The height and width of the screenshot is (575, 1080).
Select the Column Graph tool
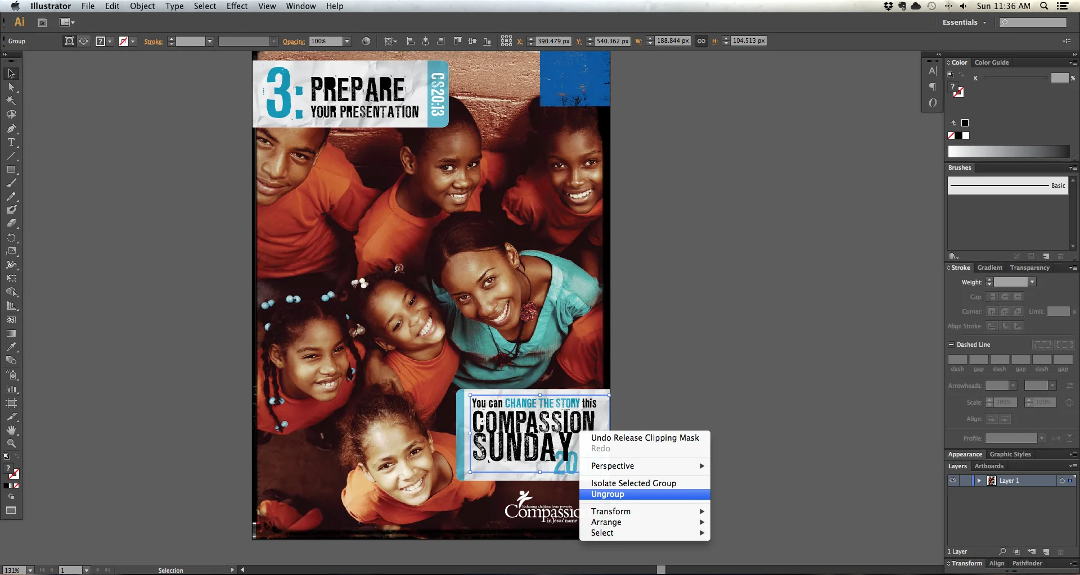pos(11,388)
